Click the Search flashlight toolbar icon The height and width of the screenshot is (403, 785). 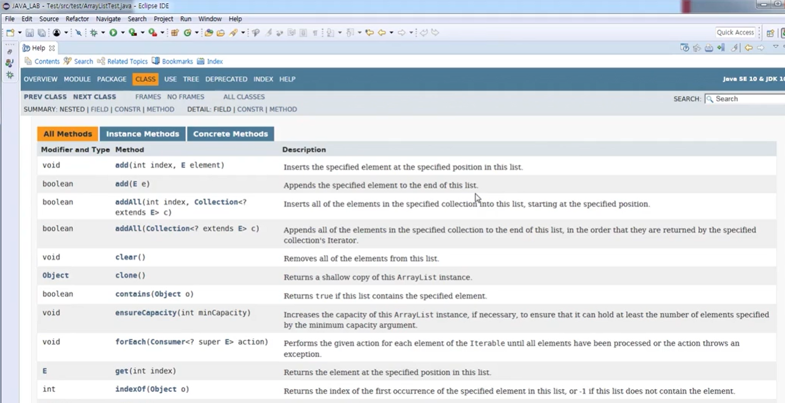coord(233,33)
